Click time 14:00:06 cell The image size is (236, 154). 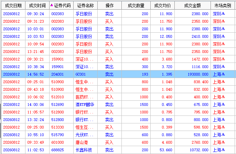tap(35, 104)
